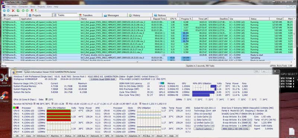Open the CCleaner desktop icon
Screen dimensions: 298x138
pos(4,97)
